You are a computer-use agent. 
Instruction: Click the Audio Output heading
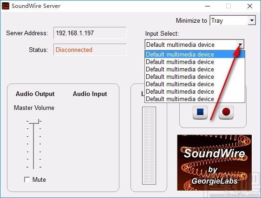pyautogui.click(x=35, y=94)
